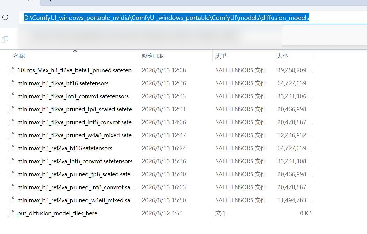Screen dimensions: 367x234
Task: Click file icon of minimax_h3_fl2va_pruned_int8_convrot
Action: [12, 122]
